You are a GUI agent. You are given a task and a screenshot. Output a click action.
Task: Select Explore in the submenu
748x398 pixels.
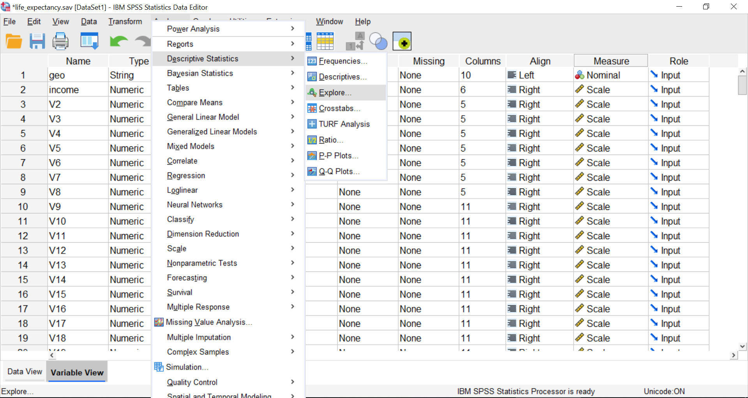346,93
